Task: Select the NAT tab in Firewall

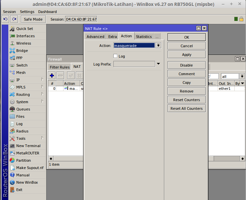Action: 77,67
